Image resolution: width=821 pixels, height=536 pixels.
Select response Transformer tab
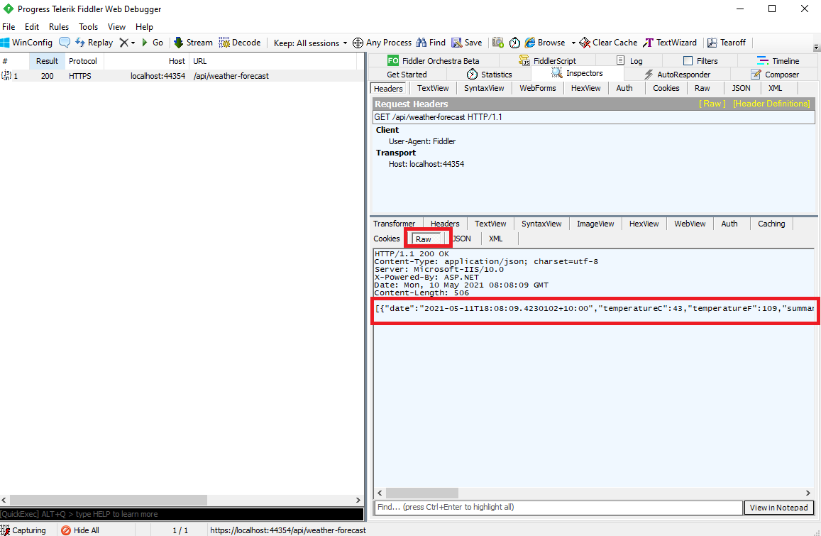point(395,224)
